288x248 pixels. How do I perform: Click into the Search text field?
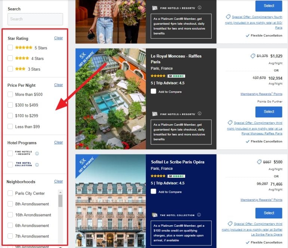click(x=35, y=19)
